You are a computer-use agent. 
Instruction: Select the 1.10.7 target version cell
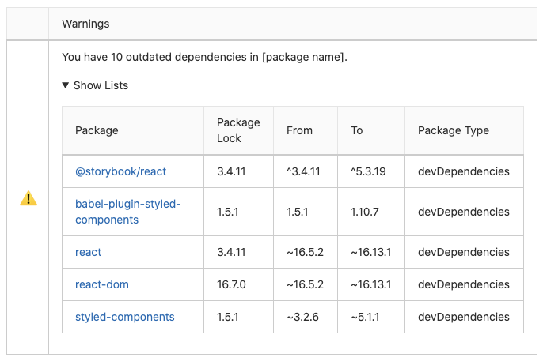pyautogui.click(x=365, y=212)
